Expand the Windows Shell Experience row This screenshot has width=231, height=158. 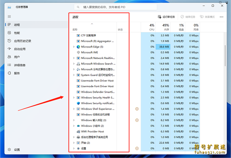click(74, 109)
